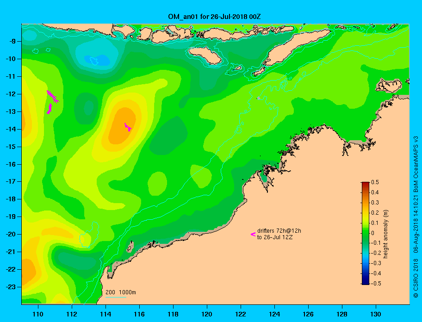The image size is (422, 322).
Task: Click the longitude axis label "124"
Action: click(x=274, y=314)
